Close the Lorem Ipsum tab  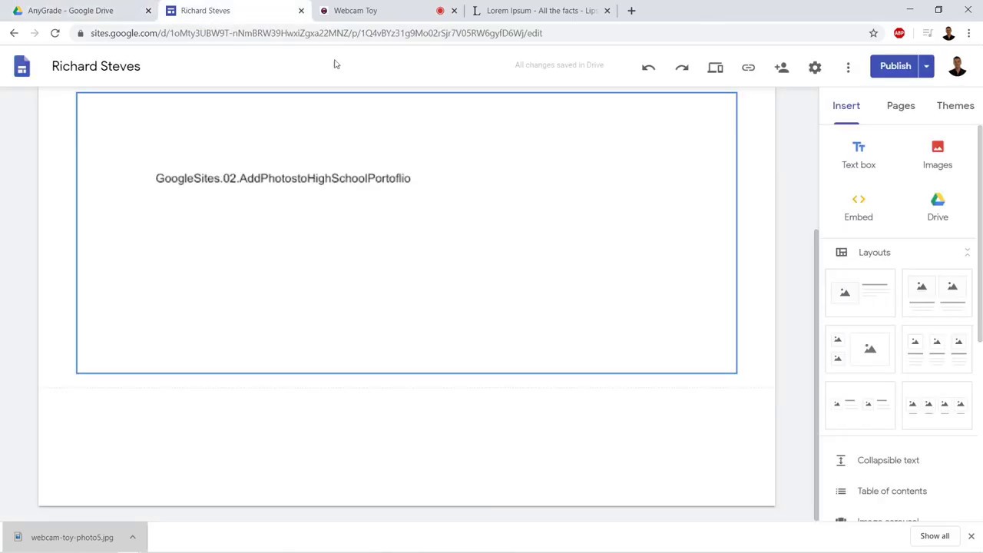pyautogui.click(x=607, y=11)
